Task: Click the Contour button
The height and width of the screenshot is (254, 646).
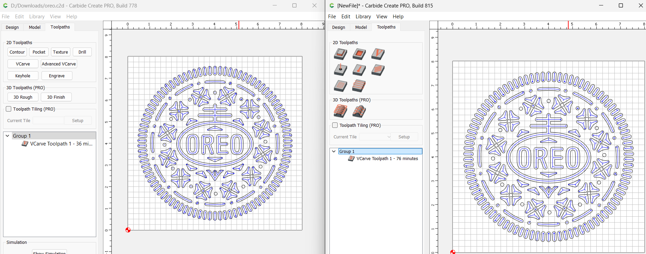Action: pos(17,52)
